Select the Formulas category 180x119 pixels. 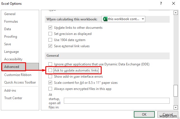point(11,22)
